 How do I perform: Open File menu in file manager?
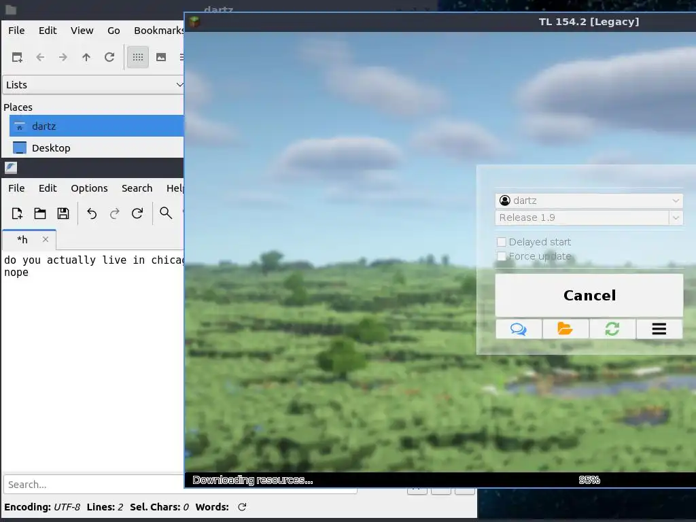(16, 31)
